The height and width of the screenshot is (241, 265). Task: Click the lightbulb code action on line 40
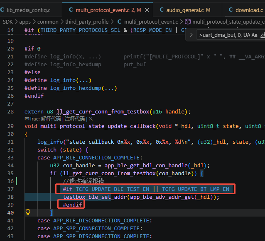[28, 212]
